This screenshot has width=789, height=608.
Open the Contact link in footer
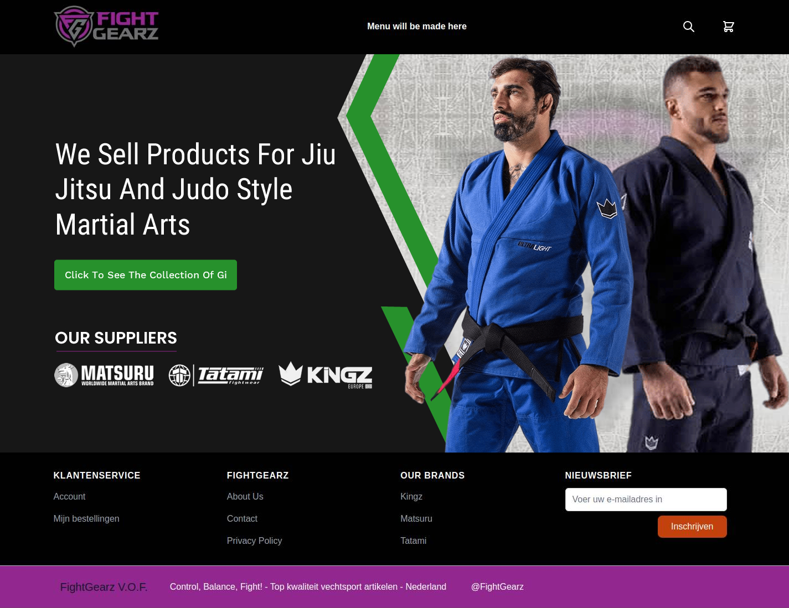point(242,519)
